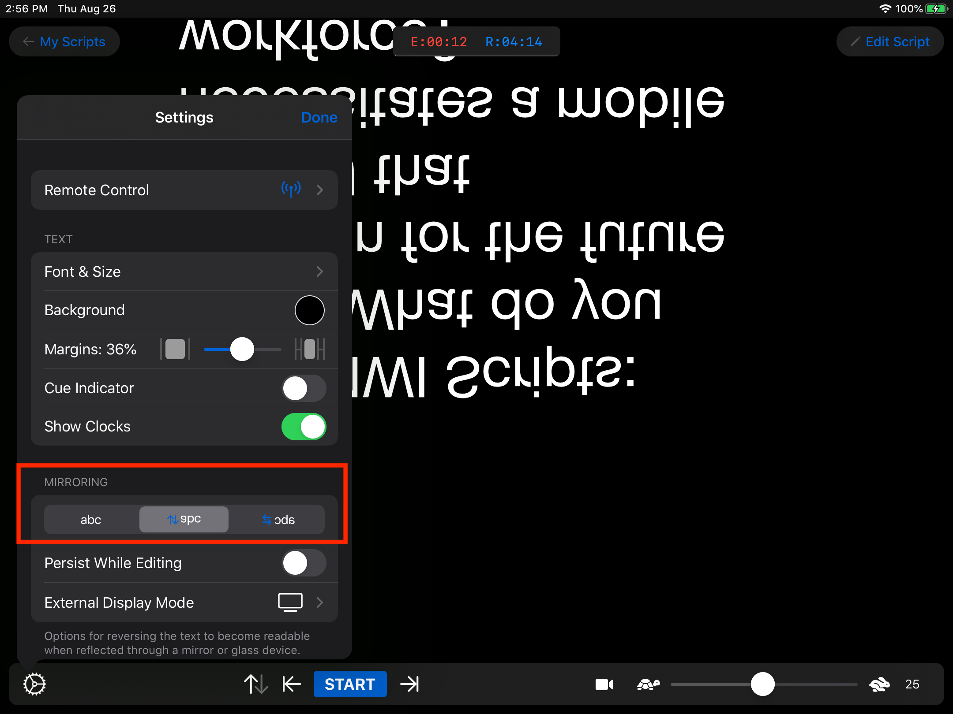Click the rabbit fast speed icon

879,684
